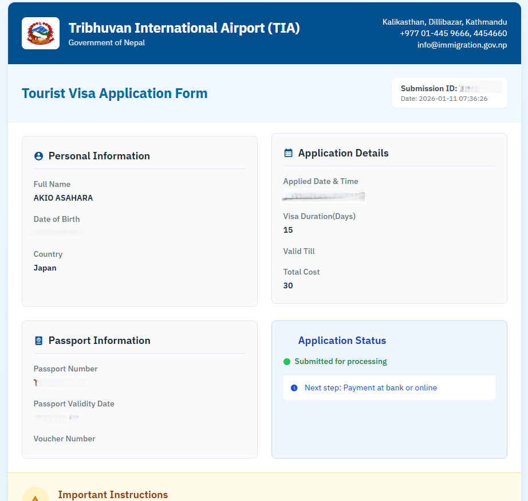
Task: Click the Total Cost value 30
Action: [x=288, y=285]
